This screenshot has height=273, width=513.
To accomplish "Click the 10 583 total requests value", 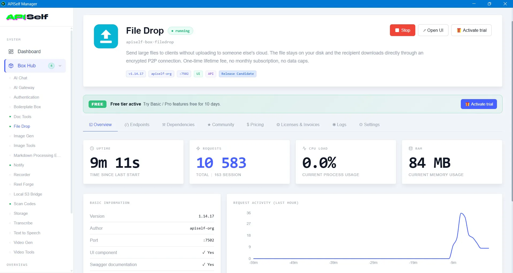I will point(221,163).
